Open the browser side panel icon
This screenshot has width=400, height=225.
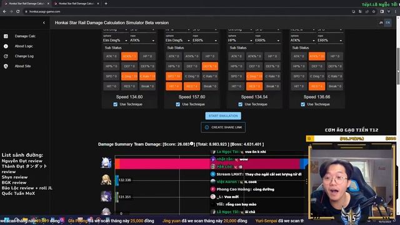tap(382, 11)
